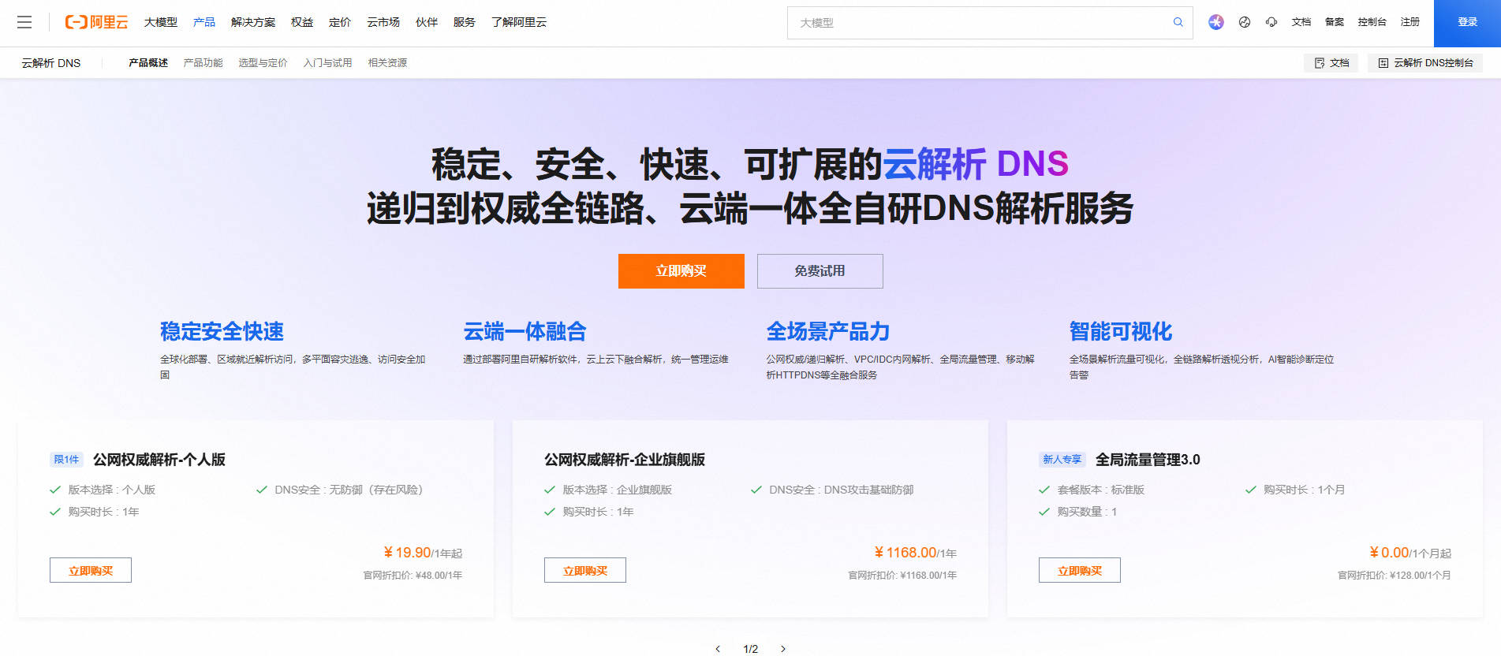Click the orange 立即购买 hero button
Screen dimensions: 1501x656
point(681,271)
